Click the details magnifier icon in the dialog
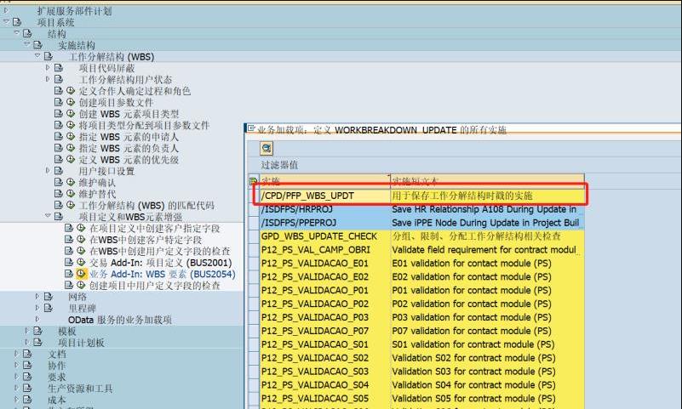Screen dimensions: 682x409 click(266, 149)
